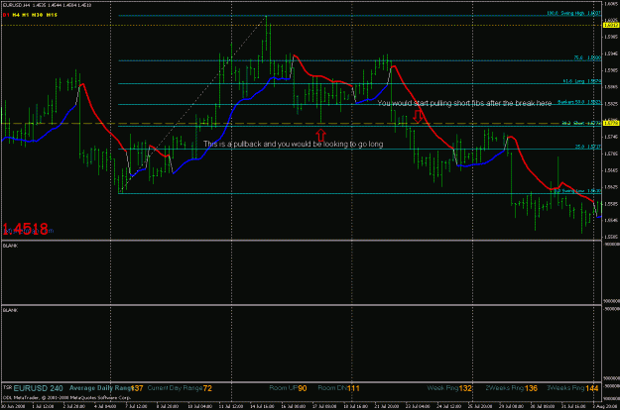Click the 75.0 fib level label
This screenshot has height=410, width=620.
point(587,57)
